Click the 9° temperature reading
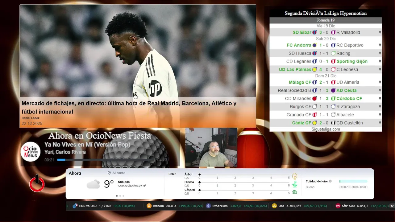Image resolution: width=395 pixels, height=222 pixels. [109, 184]
